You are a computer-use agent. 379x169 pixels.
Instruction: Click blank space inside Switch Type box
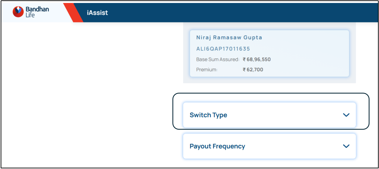point(285,115)
